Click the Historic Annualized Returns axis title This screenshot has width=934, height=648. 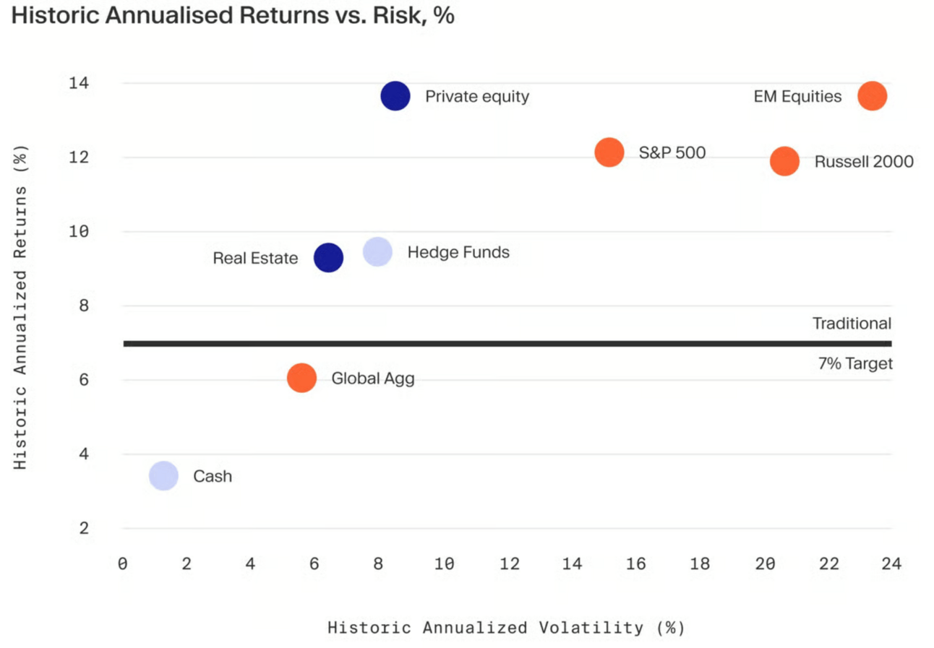(21, 309)
